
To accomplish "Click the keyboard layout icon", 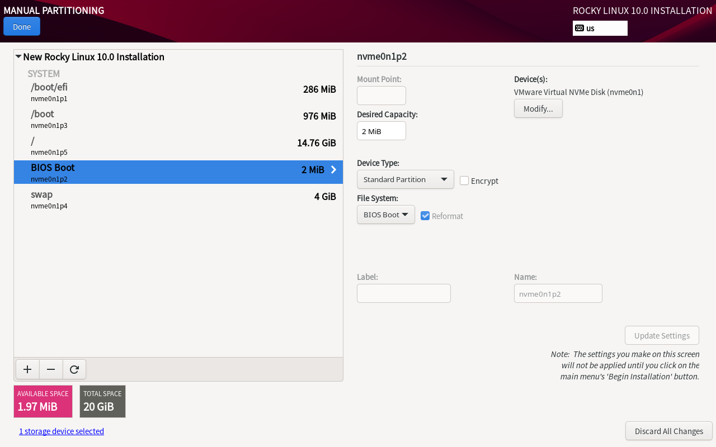I will pos(580,28).
